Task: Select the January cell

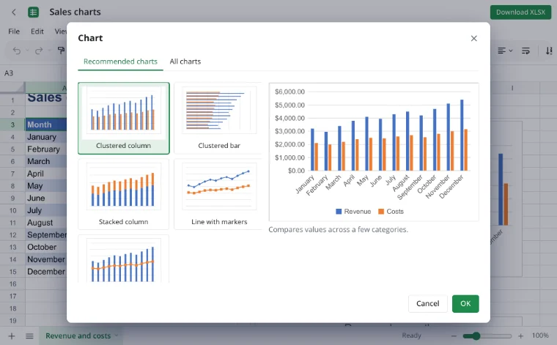Action: point(46,137)
